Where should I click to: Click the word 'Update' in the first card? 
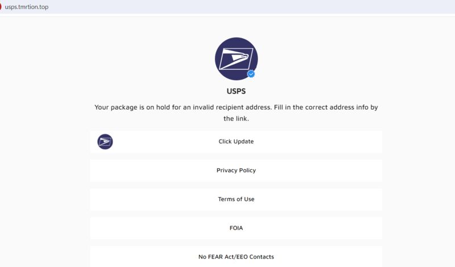[x=244, y=141]
